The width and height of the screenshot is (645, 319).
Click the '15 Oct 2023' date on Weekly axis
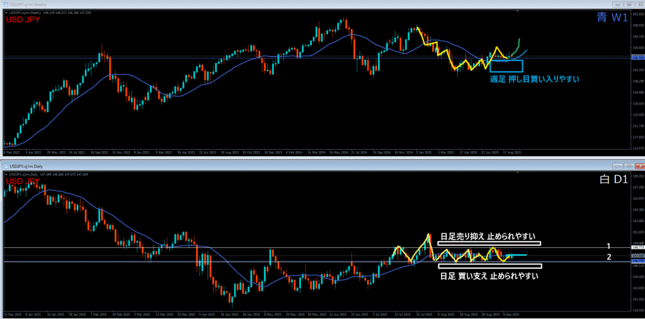(x=251, y=152)
